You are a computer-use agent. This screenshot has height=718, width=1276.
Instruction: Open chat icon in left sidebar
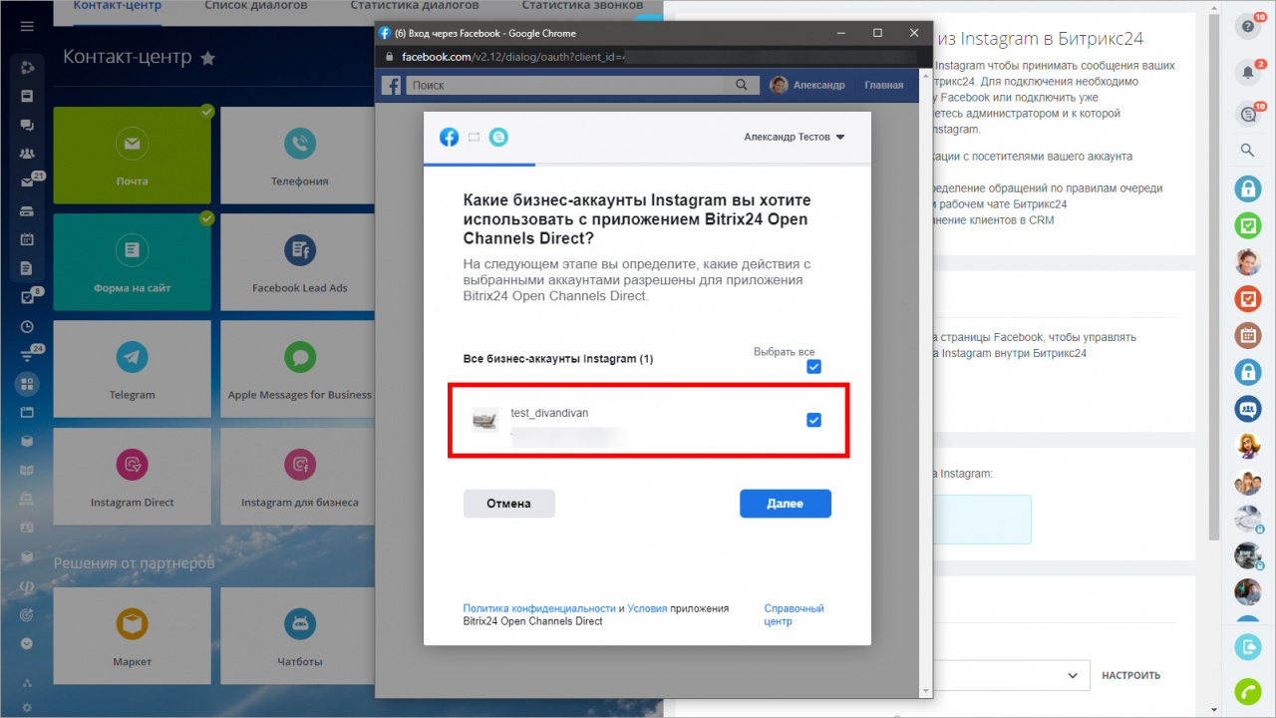[x=27, y=125]
